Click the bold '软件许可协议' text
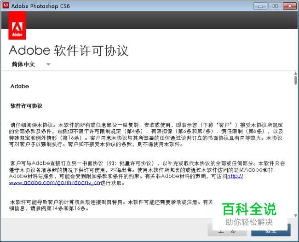Viewport: 299px width, 242px height. 26,106
